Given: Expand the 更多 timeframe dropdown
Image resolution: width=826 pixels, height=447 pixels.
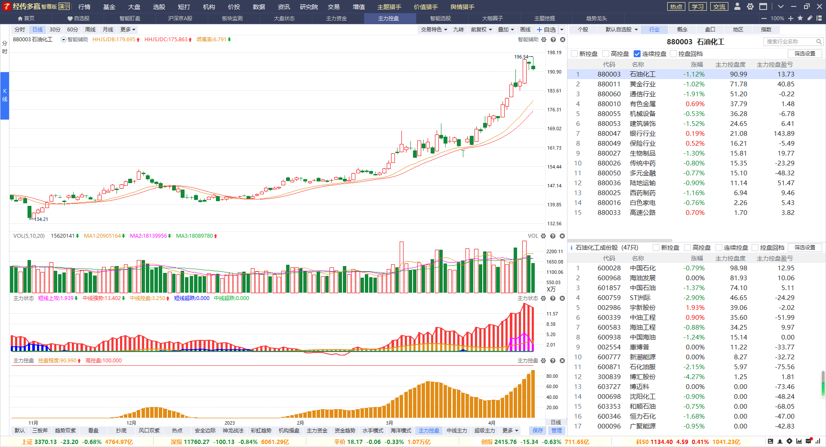Looking at the screenshot, I should [128, 30].
